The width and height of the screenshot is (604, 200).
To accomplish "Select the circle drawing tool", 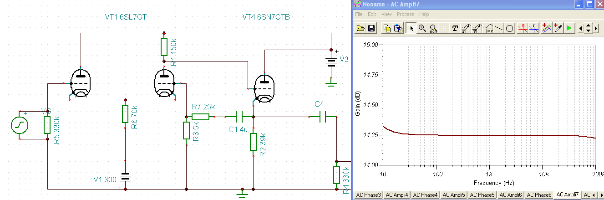I will [510, 28].
